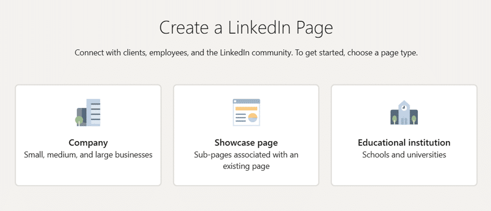Click the blue text lines in Showcase icon

click(x=240, y=117)
